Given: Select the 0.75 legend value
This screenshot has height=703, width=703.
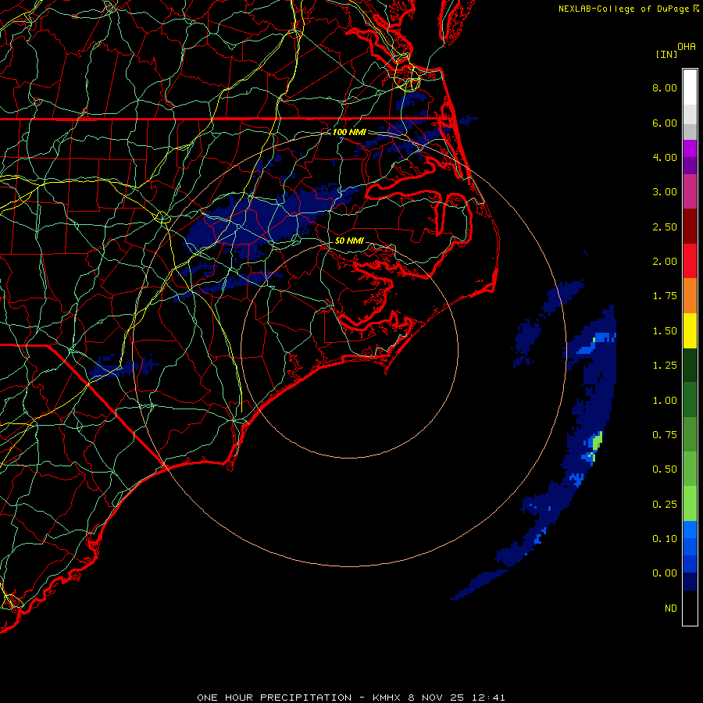Looking at the screenshot, I should (x=665, y=435).
